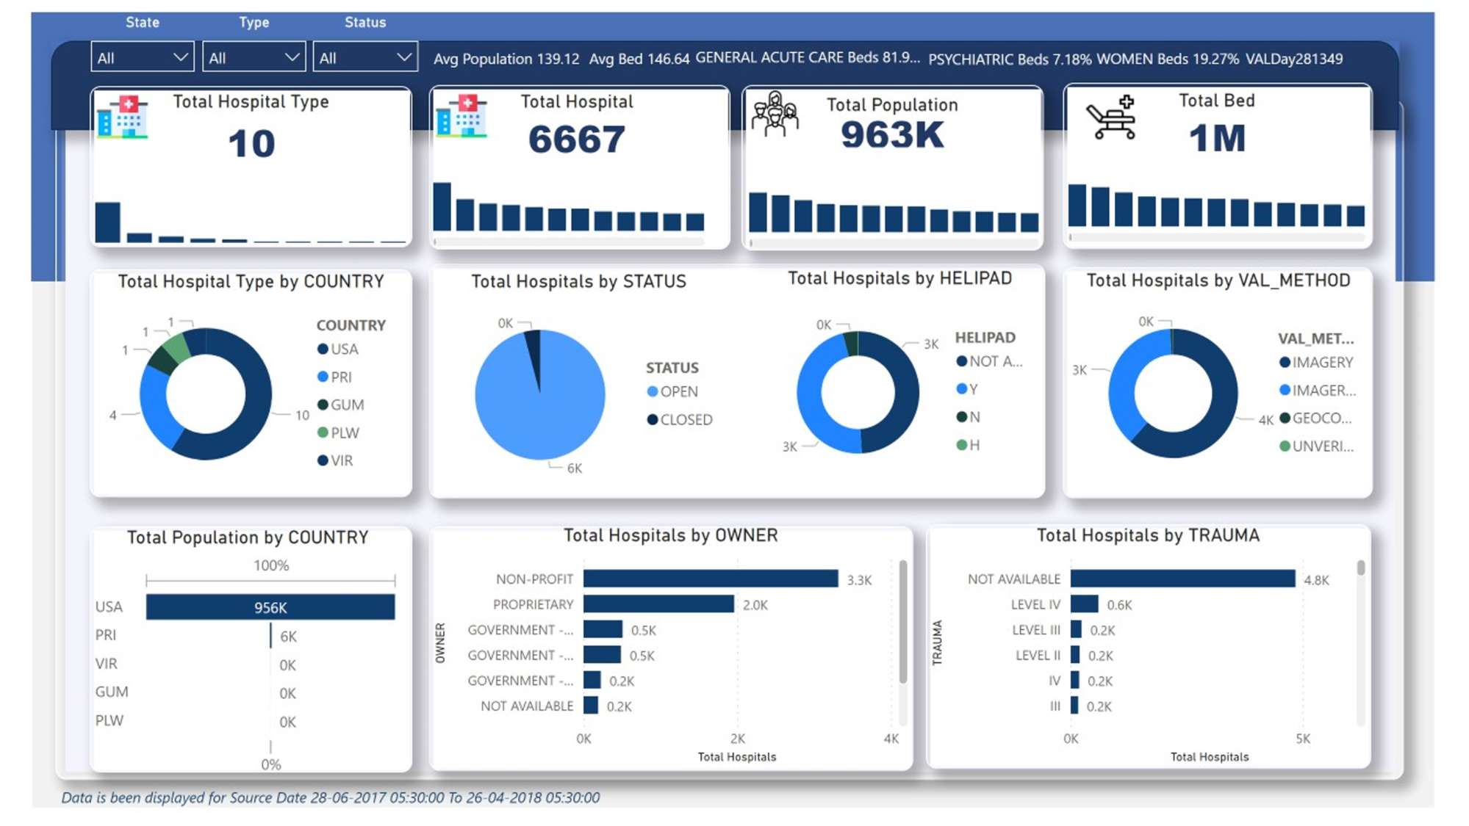Click the Total Bed card horizontal scrollbar

pyautogui.click(x=1217, y=237)
